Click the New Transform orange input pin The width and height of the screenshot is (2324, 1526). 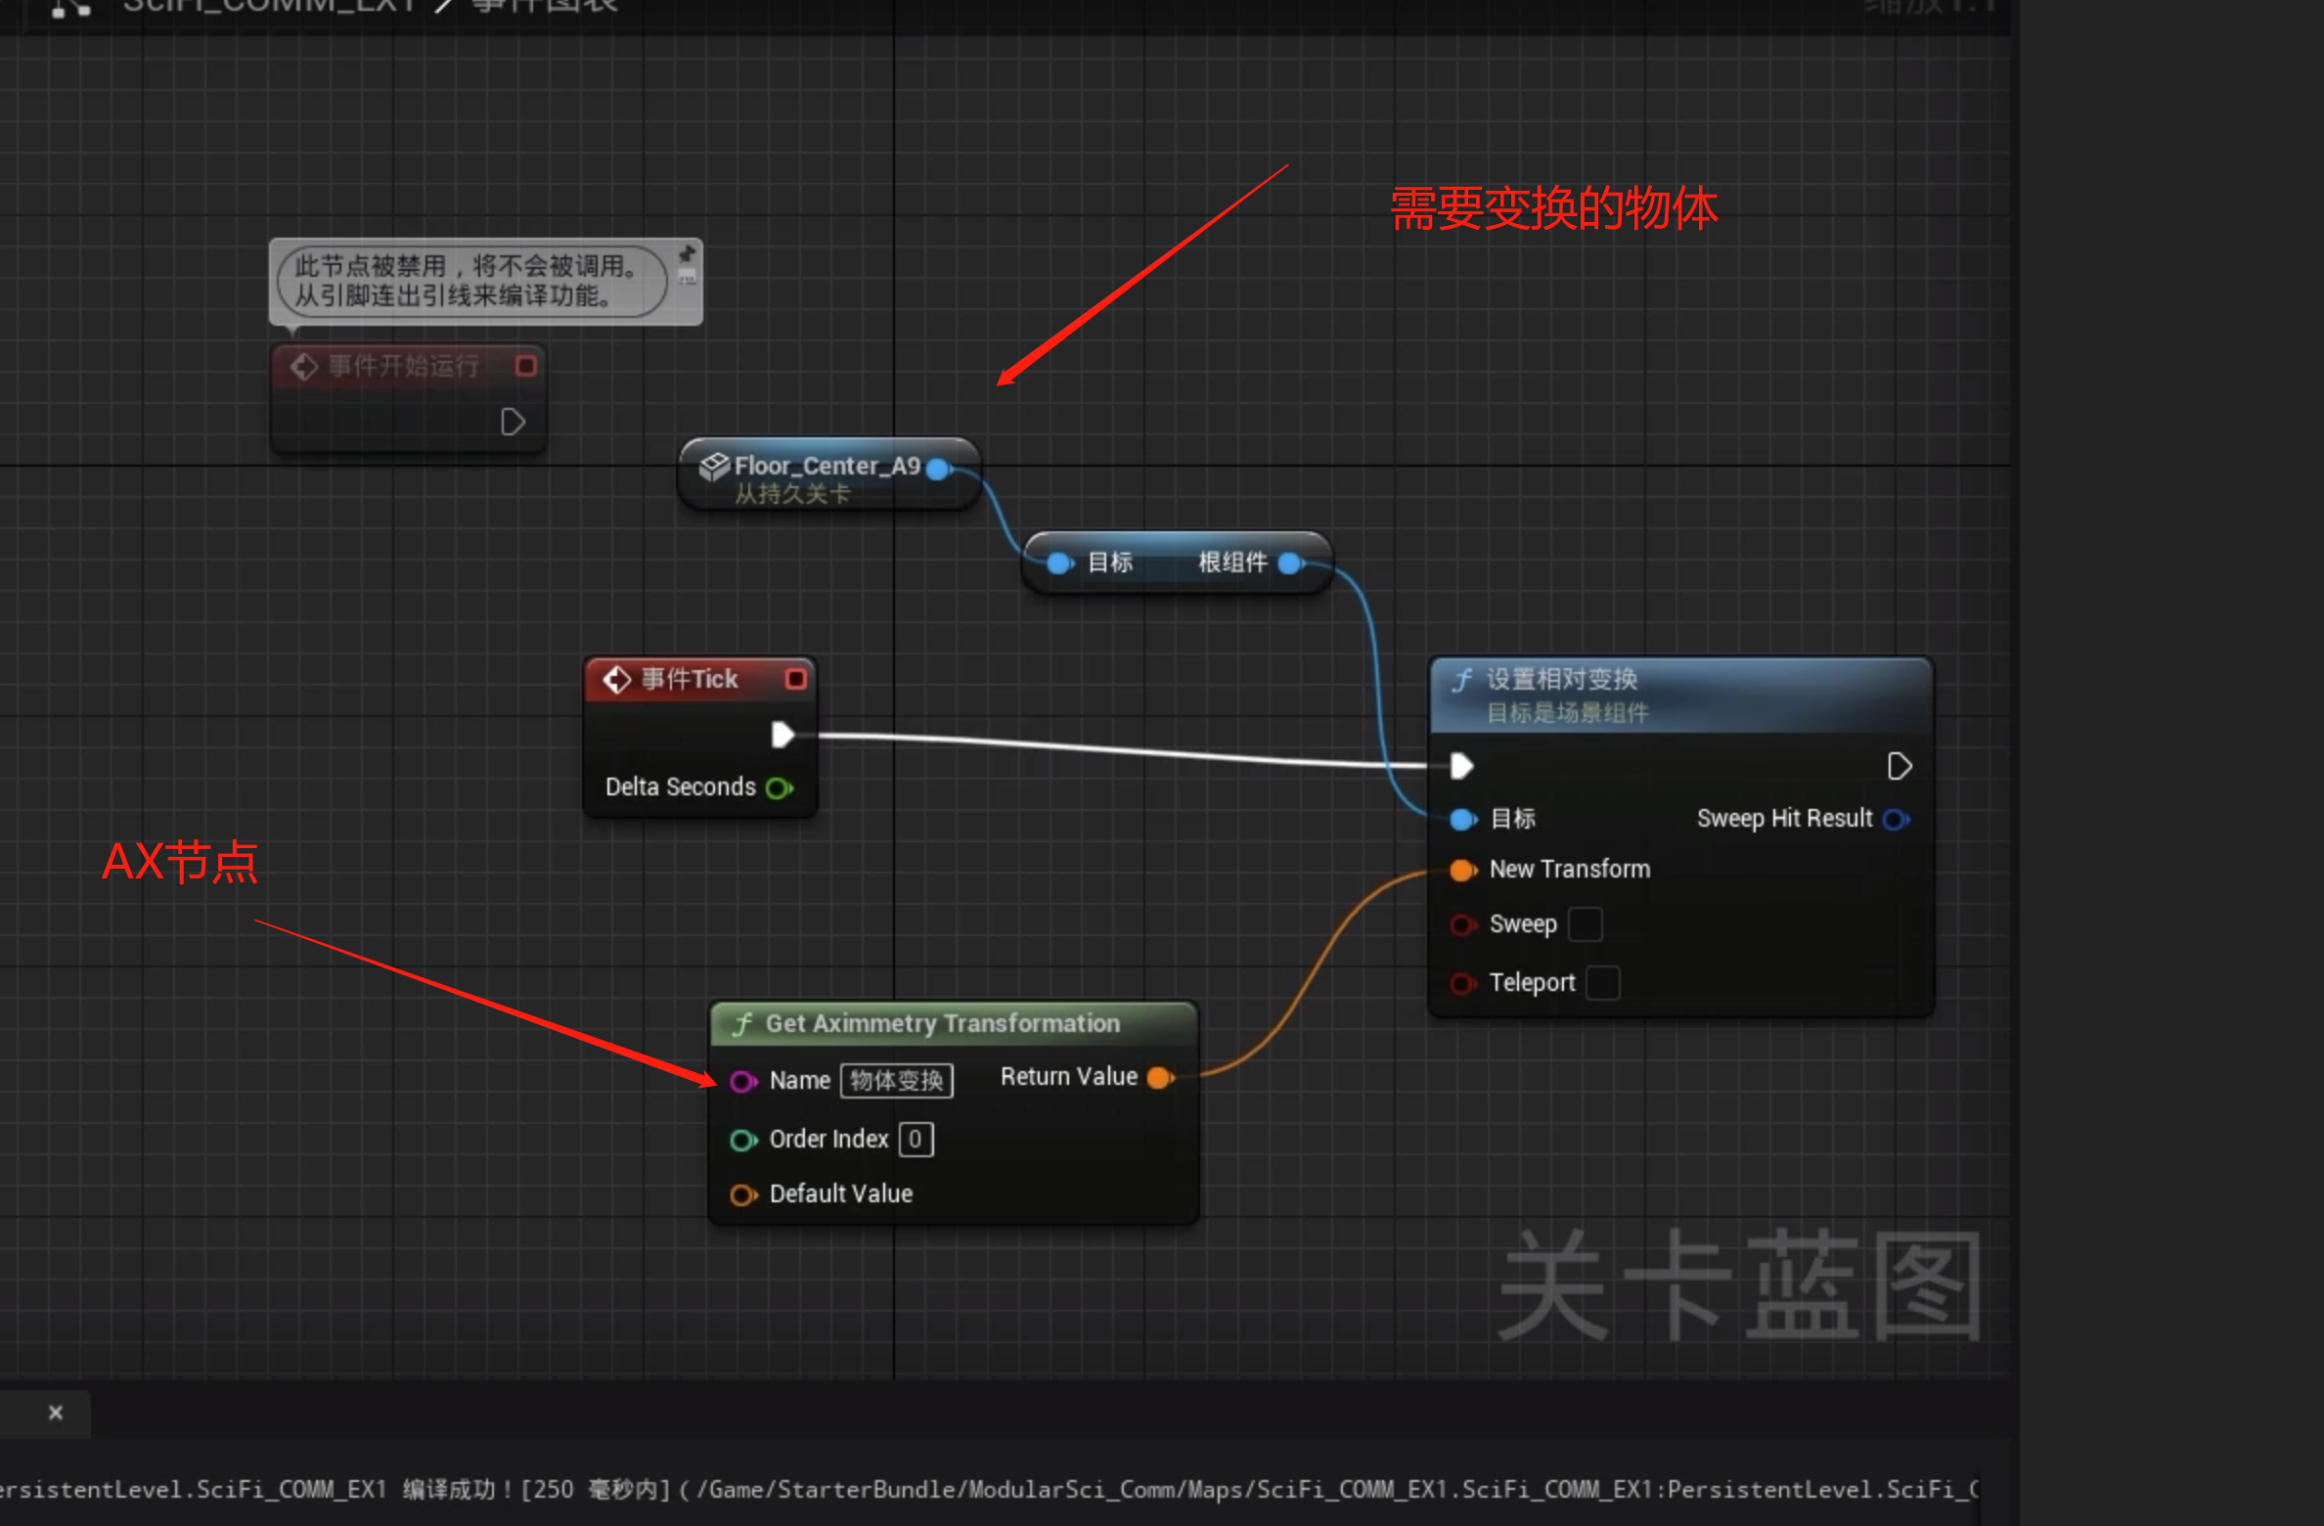tap(1462, 870)
